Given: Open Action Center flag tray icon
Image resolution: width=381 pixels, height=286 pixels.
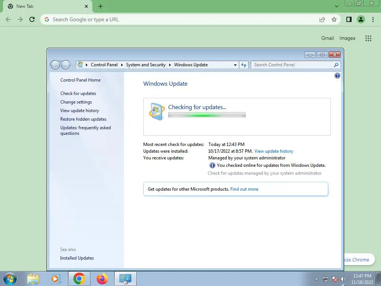Looking at the screenshot, I should point(334,279).
